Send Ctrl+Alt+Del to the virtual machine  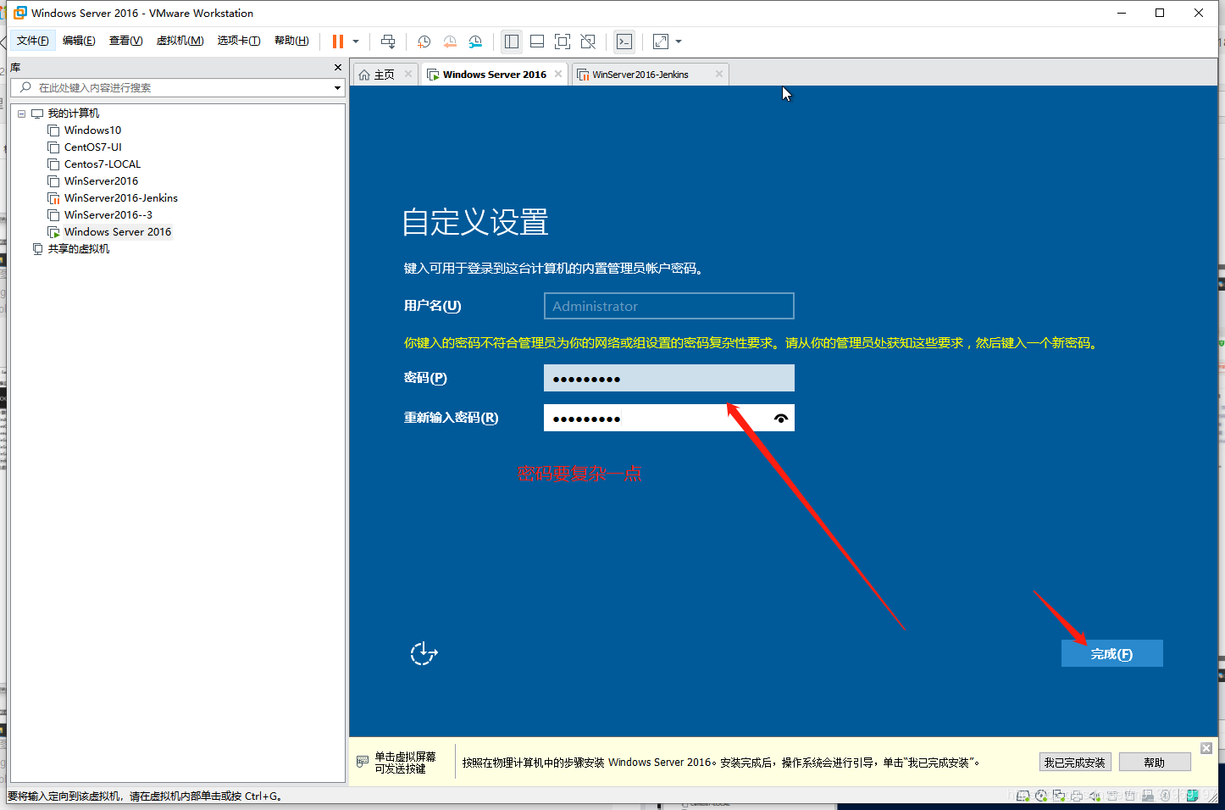pyautogui.click(x=388, y=42)
